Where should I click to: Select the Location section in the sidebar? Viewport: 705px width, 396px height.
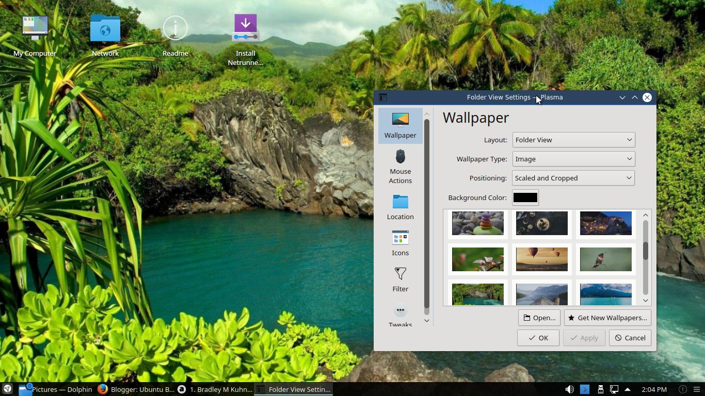[400, 206]
